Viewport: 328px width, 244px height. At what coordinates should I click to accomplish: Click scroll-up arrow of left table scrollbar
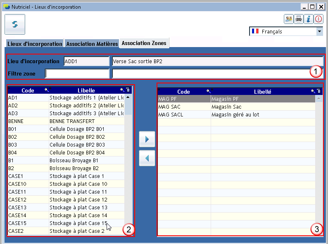(x=128, y=98)
